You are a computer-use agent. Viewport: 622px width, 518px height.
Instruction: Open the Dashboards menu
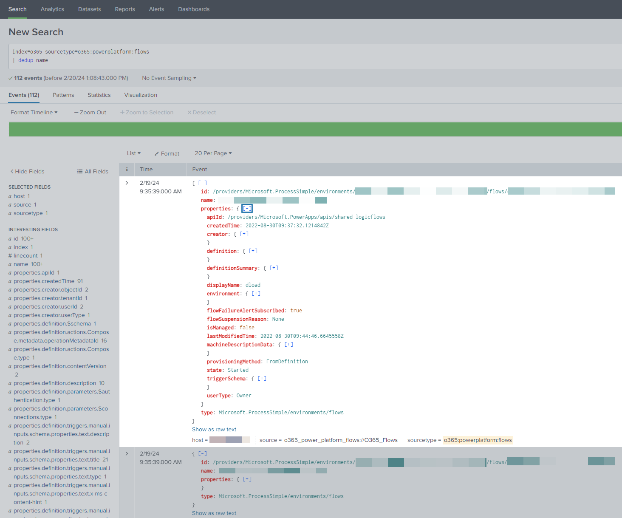pos(194,9)
